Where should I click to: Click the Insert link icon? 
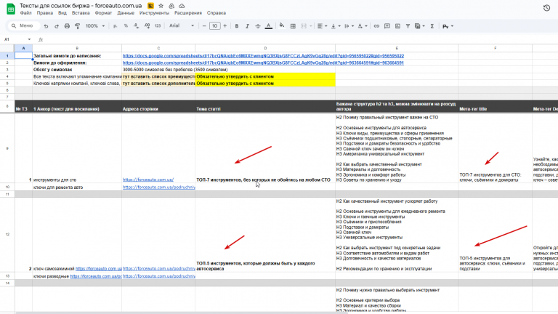click(x=376, y=26)
